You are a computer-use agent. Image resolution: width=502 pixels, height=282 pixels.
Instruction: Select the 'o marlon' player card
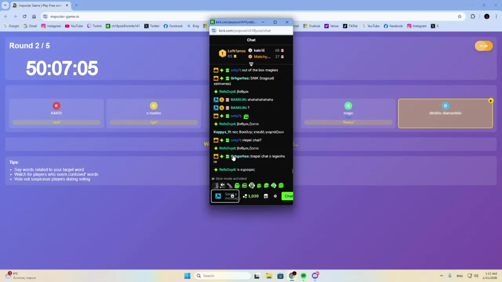154,113
